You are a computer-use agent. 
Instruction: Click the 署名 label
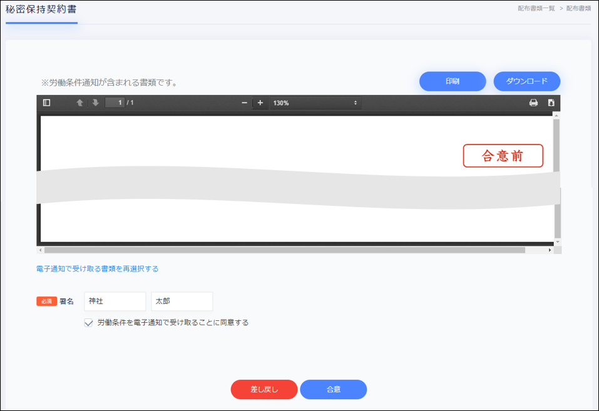click(x=66, y=302)
